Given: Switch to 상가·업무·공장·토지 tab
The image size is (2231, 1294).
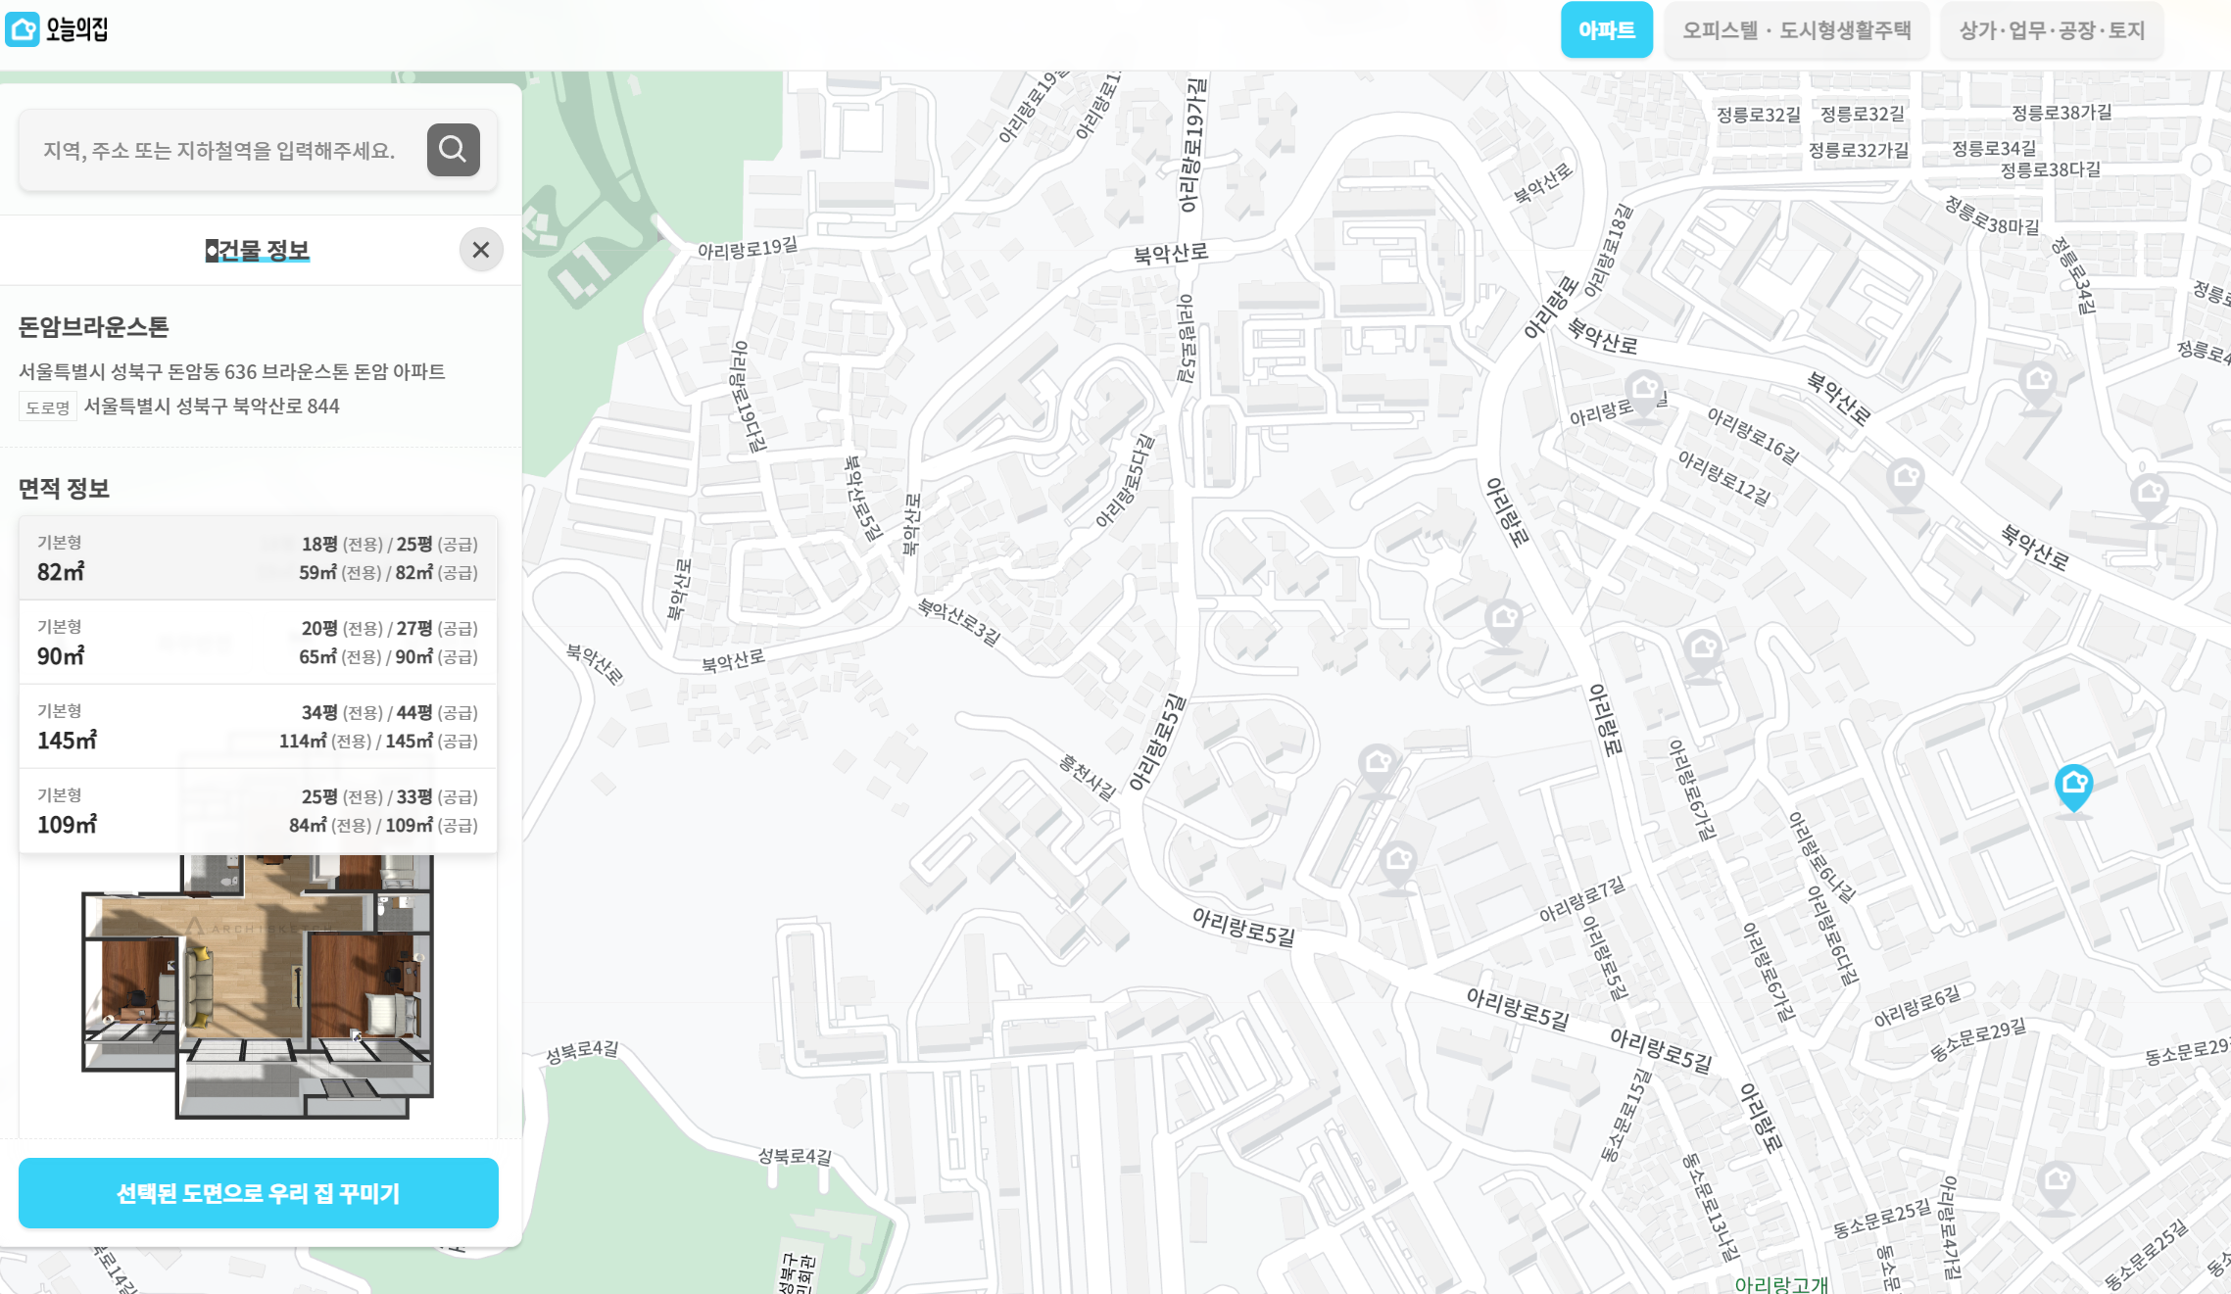Looking at the screenshot, I should (2052, 30).
